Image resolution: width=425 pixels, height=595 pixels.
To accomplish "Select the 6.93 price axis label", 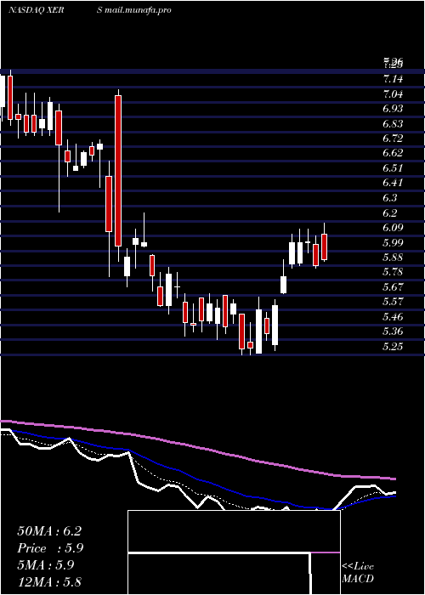I will [x=393, y=109].
